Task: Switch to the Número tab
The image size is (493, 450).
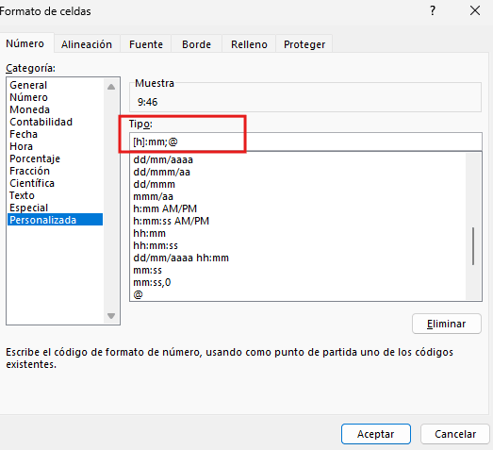Action: 25,43
